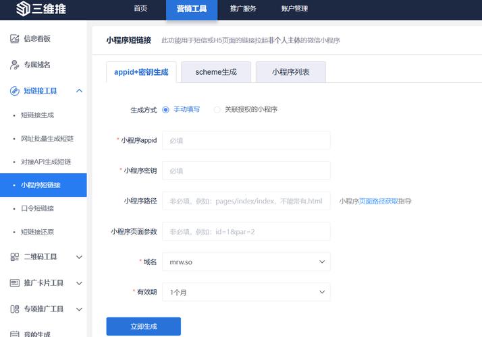This screenshot has height=337, width=482.
Task: Click the 信息看板 sidebar label
Action: click(37, 38)
